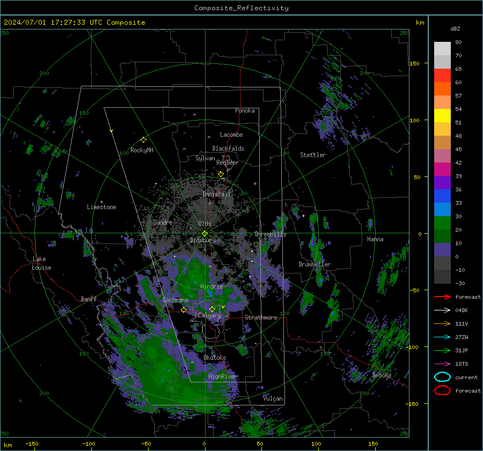Select the 45 dBZ brown-orange swatch
The width and height of the screenshot is (483, 451).
(x=442, y=142)
